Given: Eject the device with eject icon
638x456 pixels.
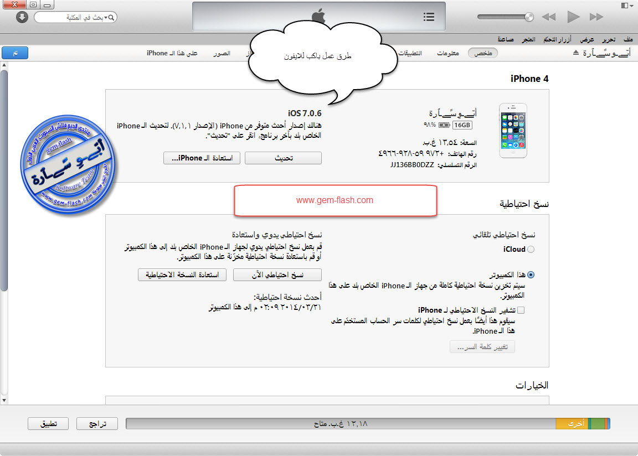Looking at the screenshot, I should [x=576, y=53].
